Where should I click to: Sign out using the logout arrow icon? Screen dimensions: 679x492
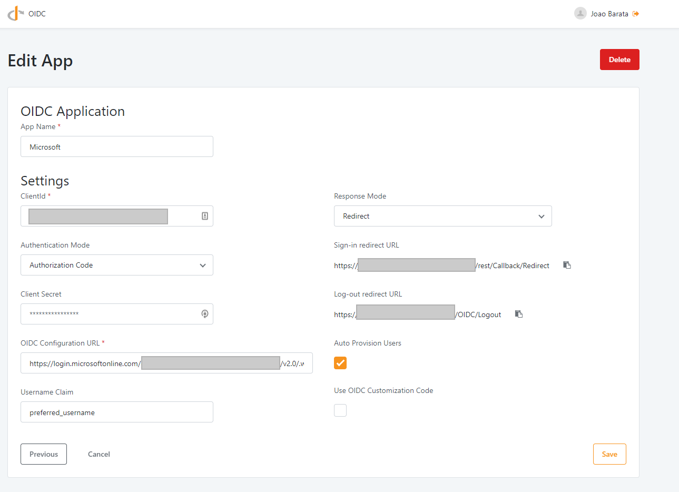(x=636, y=13)
